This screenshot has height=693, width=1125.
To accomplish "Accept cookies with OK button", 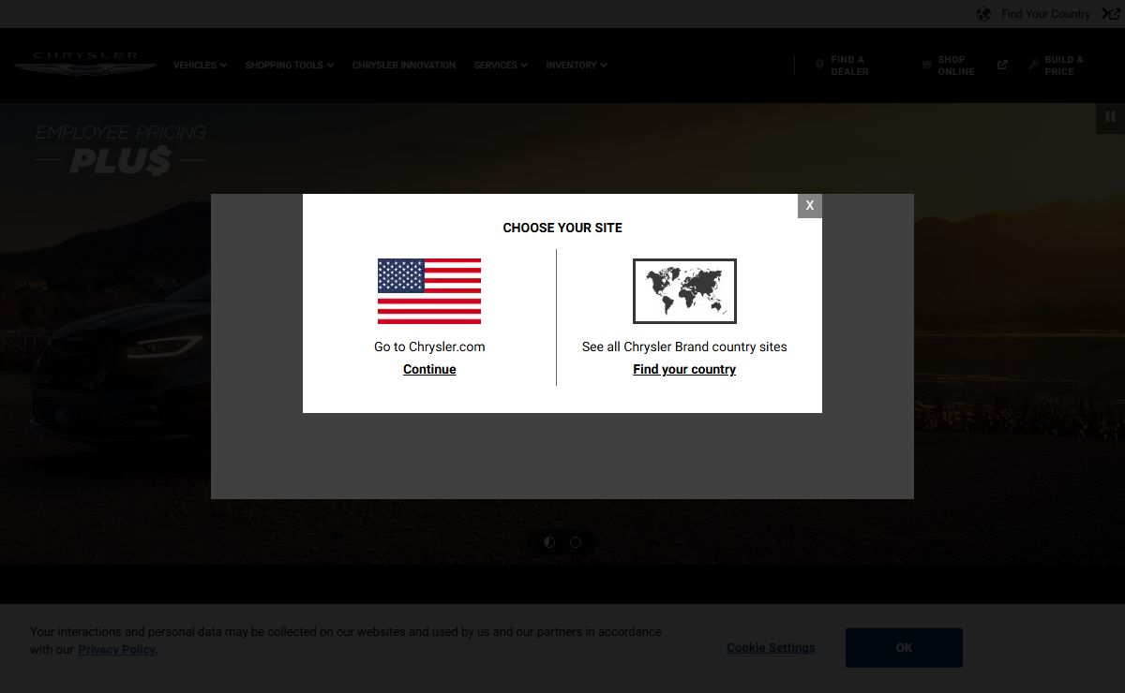I will (904, 648).
